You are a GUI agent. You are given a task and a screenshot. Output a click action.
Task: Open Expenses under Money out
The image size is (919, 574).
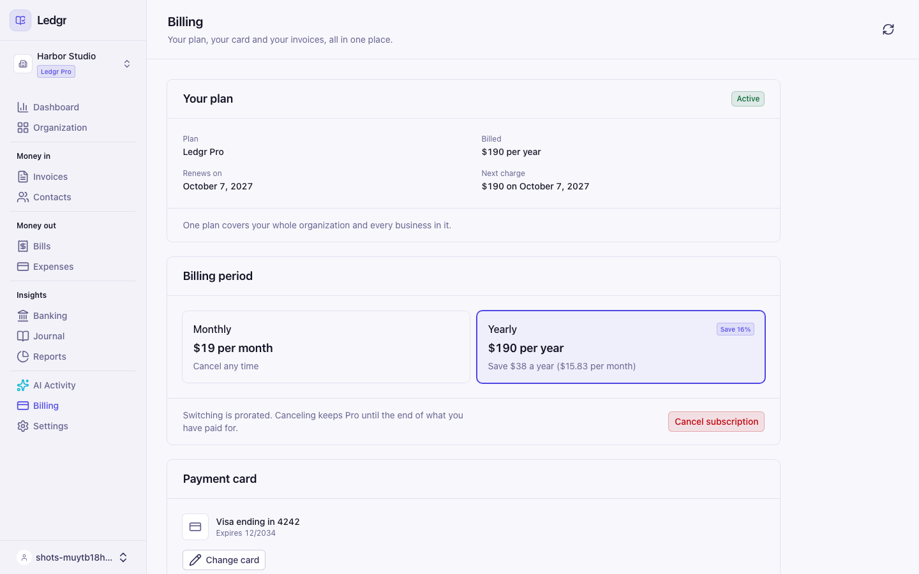(73, 267)
